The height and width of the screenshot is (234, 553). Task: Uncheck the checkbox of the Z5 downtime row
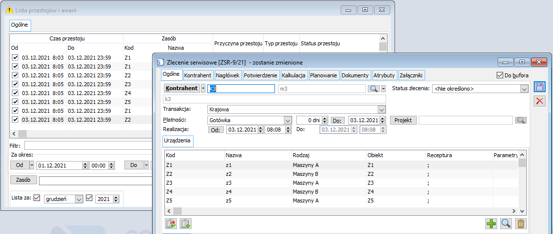pyautogui.click(x=15, y=101)
